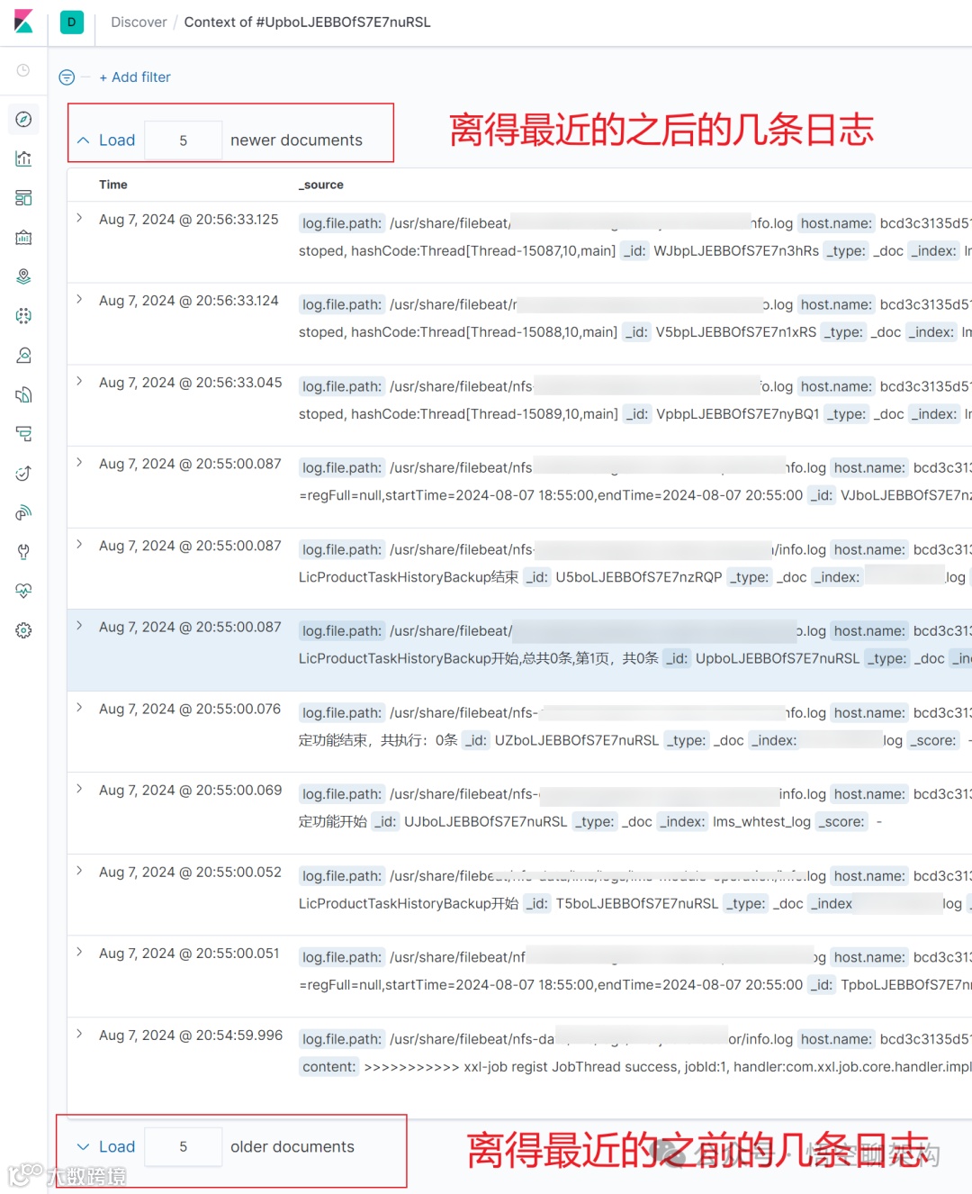Expand row at 20:56:33.125
Viewport: 972px width, 1194px height.
(79, 218)
